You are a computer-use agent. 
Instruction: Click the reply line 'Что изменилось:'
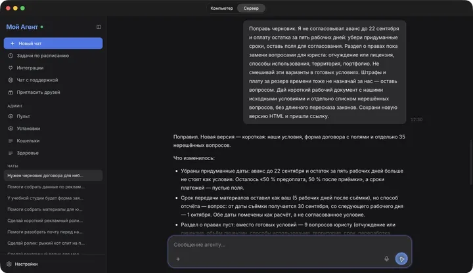194,158
